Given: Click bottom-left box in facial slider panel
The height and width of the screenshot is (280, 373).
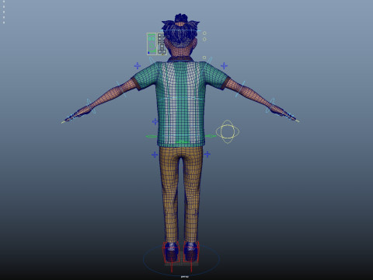Looking at the screenshot, I should pos(160,51).
